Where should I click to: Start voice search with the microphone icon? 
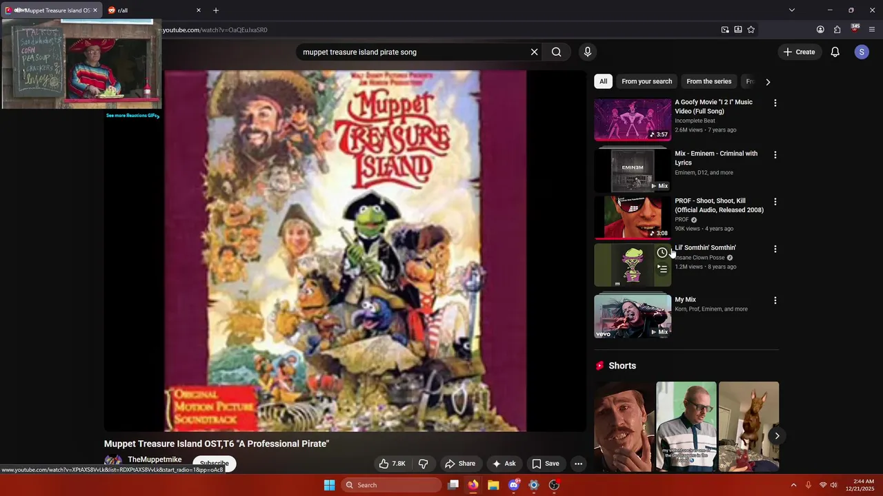click(x=588, y=52)
